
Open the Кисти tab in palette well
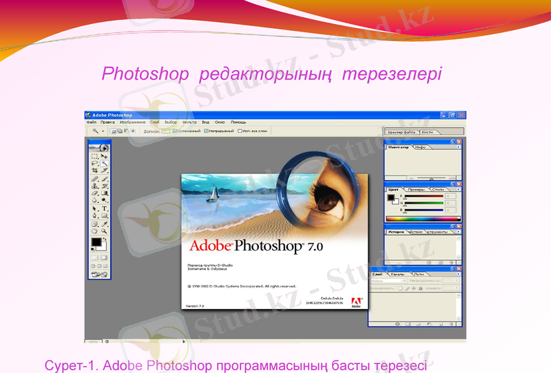tap(427, 132)
